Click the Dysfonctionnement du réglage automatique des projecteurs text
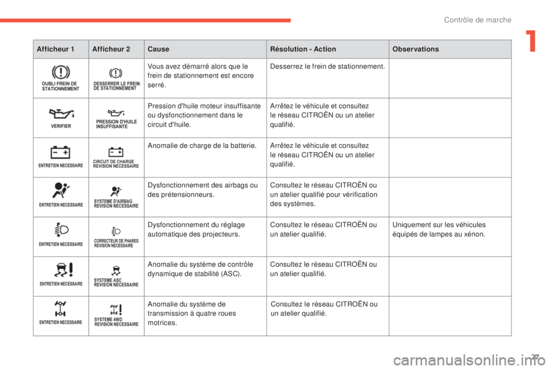The width and height of the screenshot is (555, 370). tap(196, 230)
